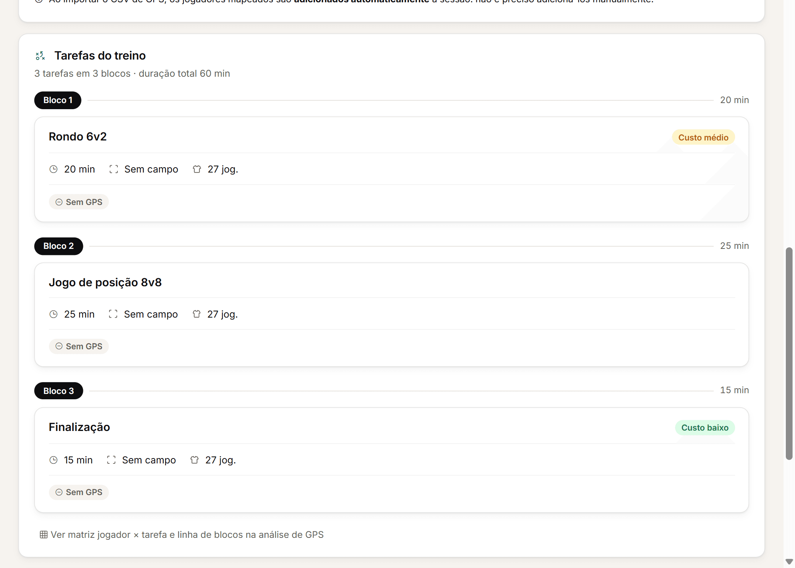Click the Sem GPS icon in Jogo de posição 8v8
795x568 pixels.
[59, 346]
